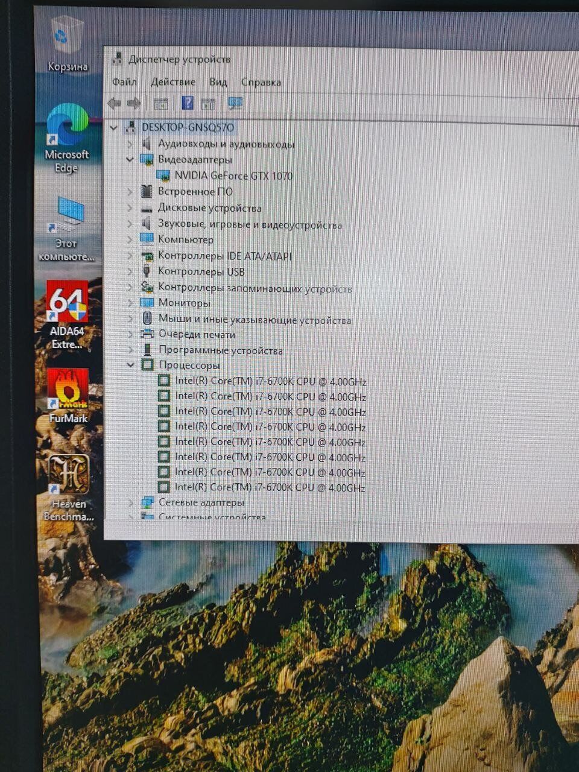Collapse the Видеоадаптеры category
The height and width of the screenshot is (772, 579).
[x=130, y=160]
